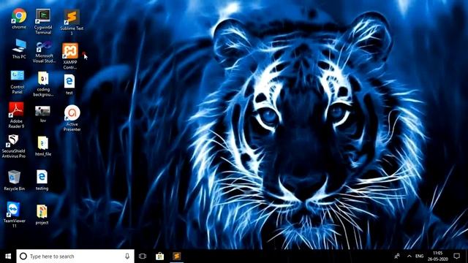Screen dimensions: 468x263
Task: Switch to Sublime Text on the taskbar
Action: [x=177, y=256]
